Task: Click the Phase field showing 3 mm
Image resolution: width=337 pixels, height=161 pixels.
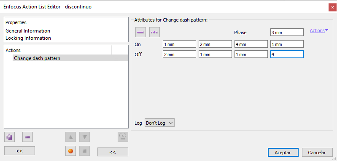Action: click(x=287, y=33)
